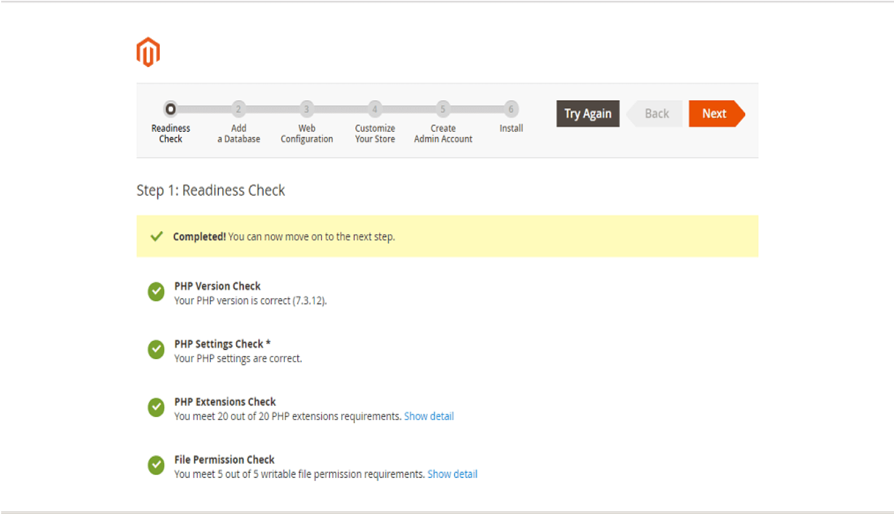Proceed with the orange Next button
This screenshot has height=514, width=894.
[715, 114]
